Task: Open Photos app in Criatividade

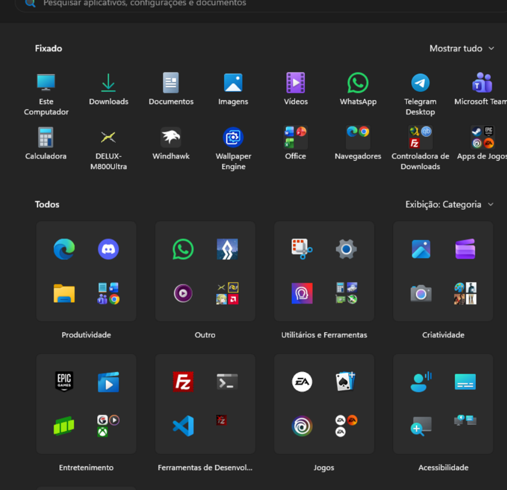Action: coord(421,249)
